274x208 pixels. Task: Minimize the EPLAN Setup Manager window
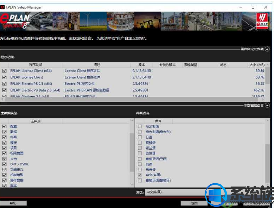coord(241,7)
